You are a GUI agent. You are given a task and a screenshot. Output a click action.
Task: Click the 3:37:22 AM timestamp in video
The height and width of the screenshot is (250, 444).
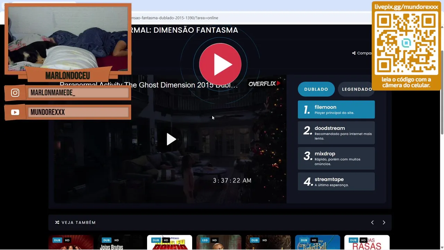click(232, 181)
